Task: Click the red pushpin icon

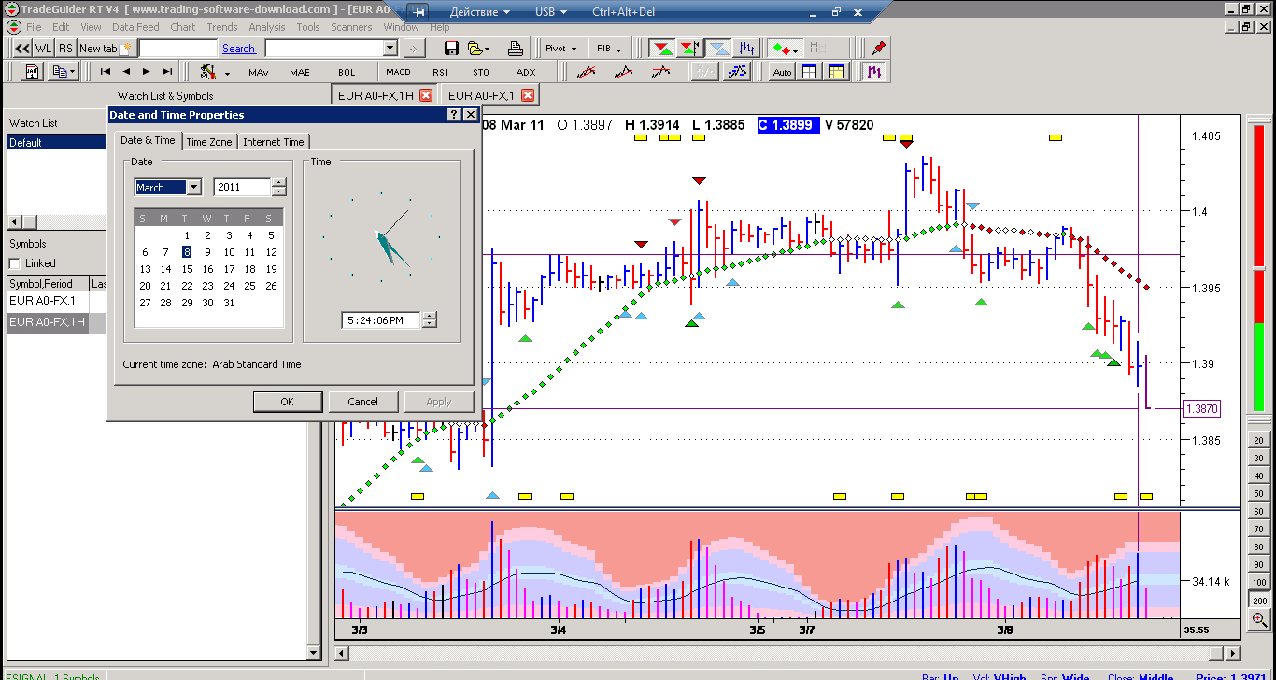Action: click(x=877, y=49)
